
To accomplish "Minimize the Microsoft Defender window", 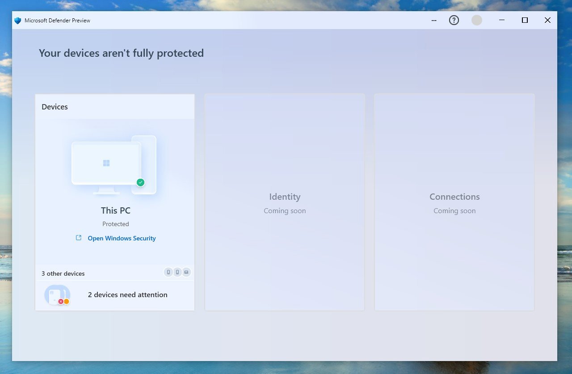I will 502,21.
